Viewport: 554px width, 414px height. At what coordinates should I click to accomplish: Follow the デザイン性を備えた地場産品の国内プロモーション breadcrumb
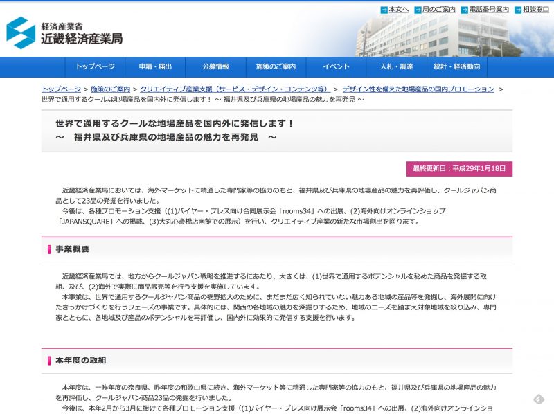[x=418, y=89]
